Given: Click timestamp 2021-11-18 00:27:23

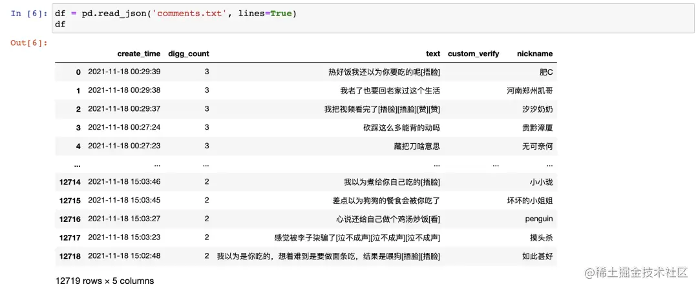Looking at the screenshot, I should [x=124, y=146].
